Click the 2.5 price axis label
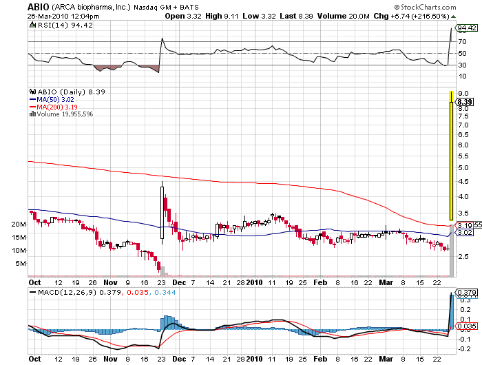This screenshot has height=365, width=482. 463,256
